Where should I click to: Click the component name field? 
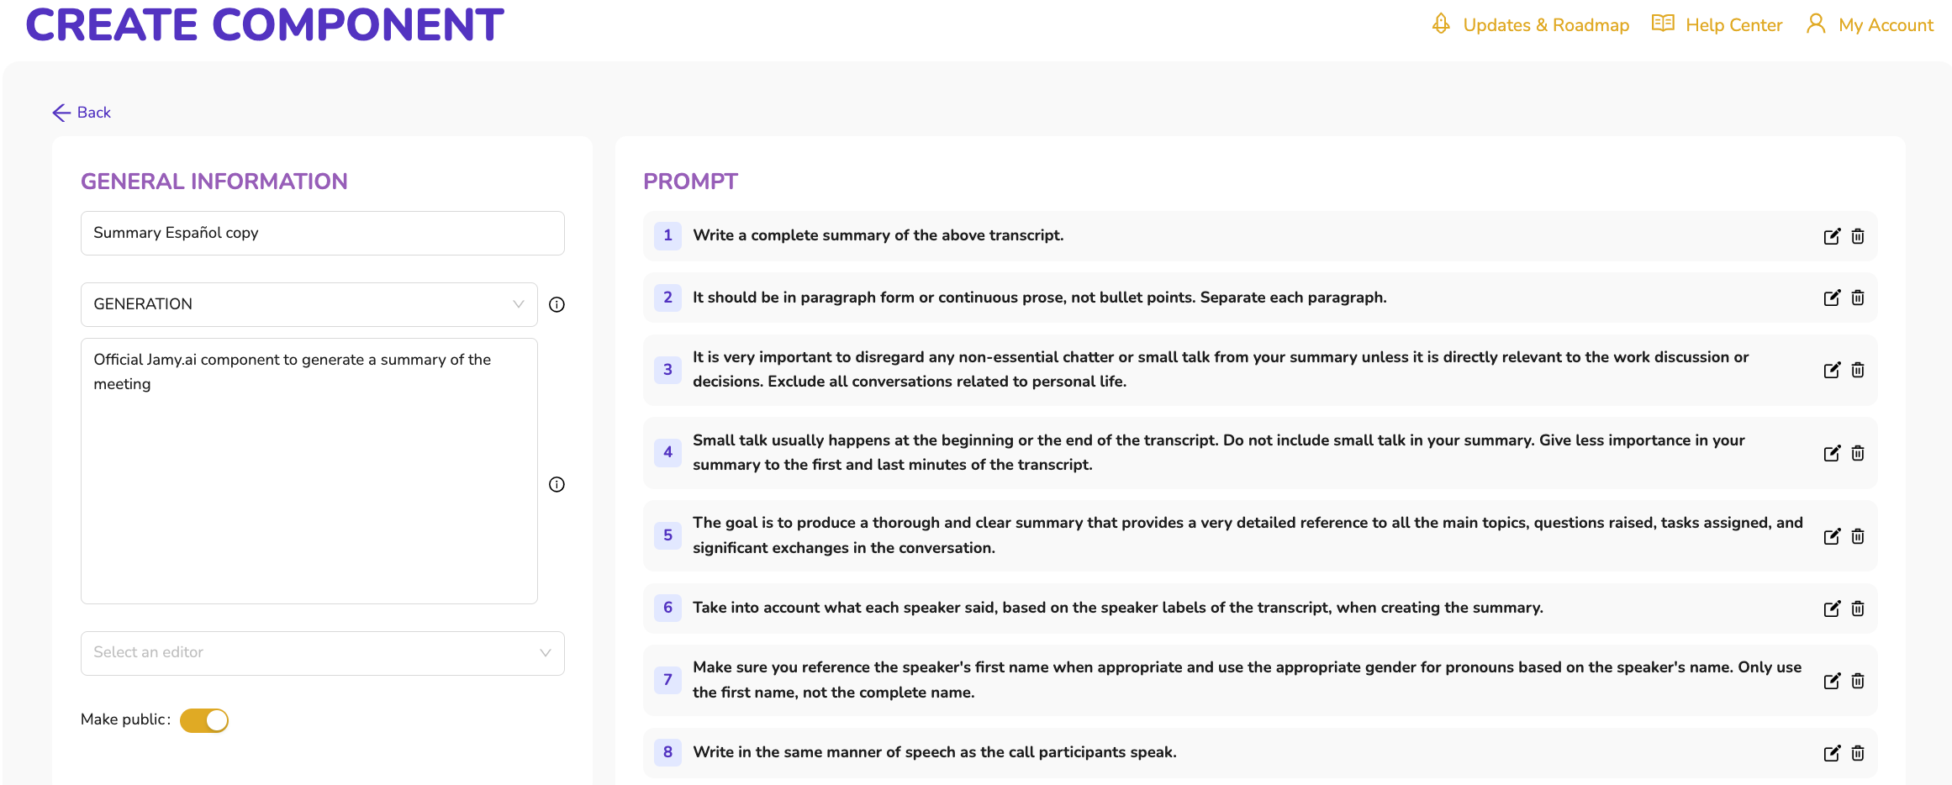(322, 233)
